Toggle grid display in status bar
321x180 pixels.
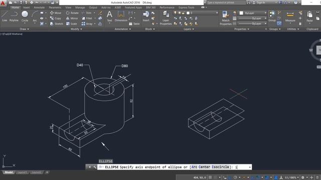[210, 177]
